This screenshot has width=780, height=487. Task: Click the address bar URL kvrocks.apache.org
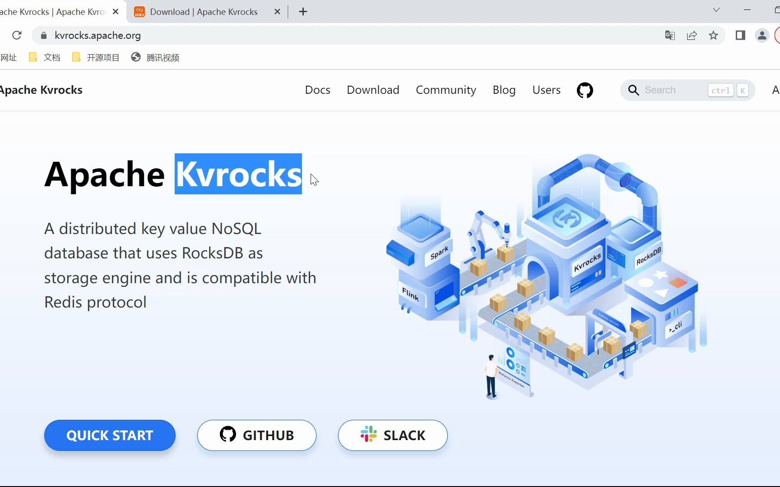(x=97, y=35)
